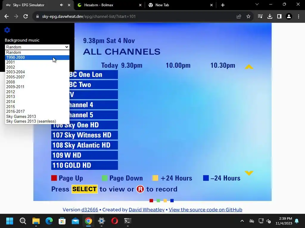Toggle the Chrome side panel
Image resolution: width=305 pixels, height=228 pixels.
(279, 17)
